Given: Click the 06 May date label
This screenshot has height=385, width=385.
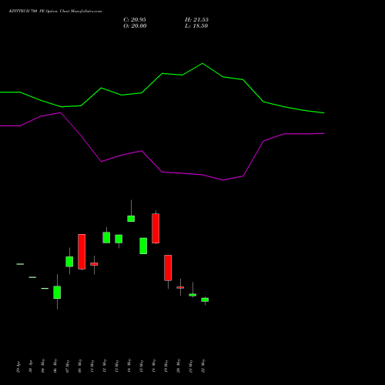Looking at the screenshot, I should [55, 366].
